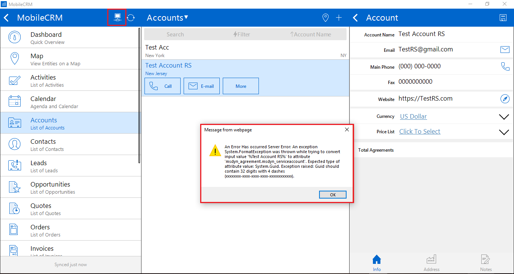Save the account with disk icon
The image size is (514, 274).
(x=503, y=18)
